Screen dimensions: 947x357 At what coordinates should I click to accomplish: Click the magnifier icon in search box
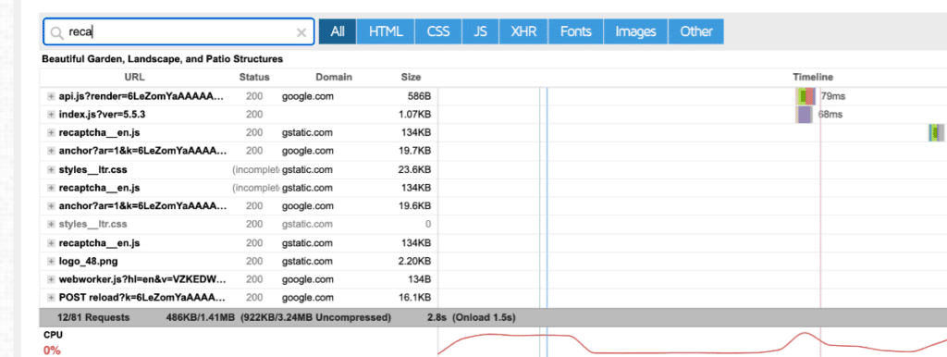pos(57,32)
